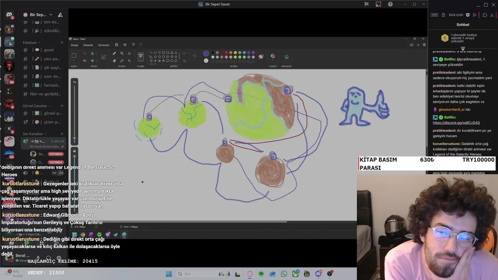Click the gift subscription leaderboard banner
The width and height of the screenshot is (498, 280).
click(463, 38)
